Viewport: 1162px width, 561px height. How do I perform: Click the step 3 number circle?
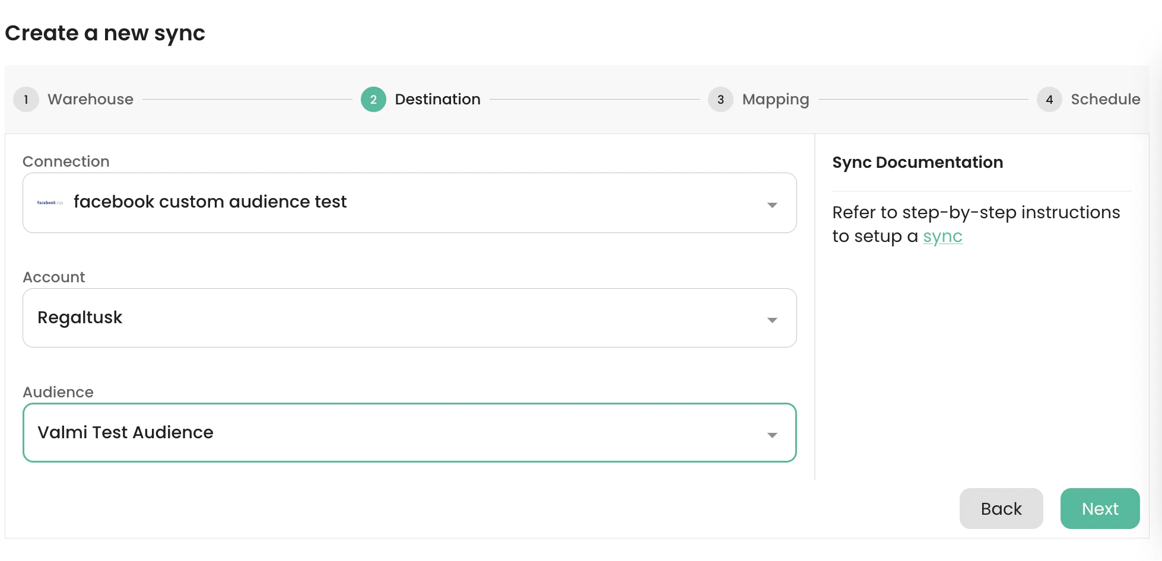(720, 100)
